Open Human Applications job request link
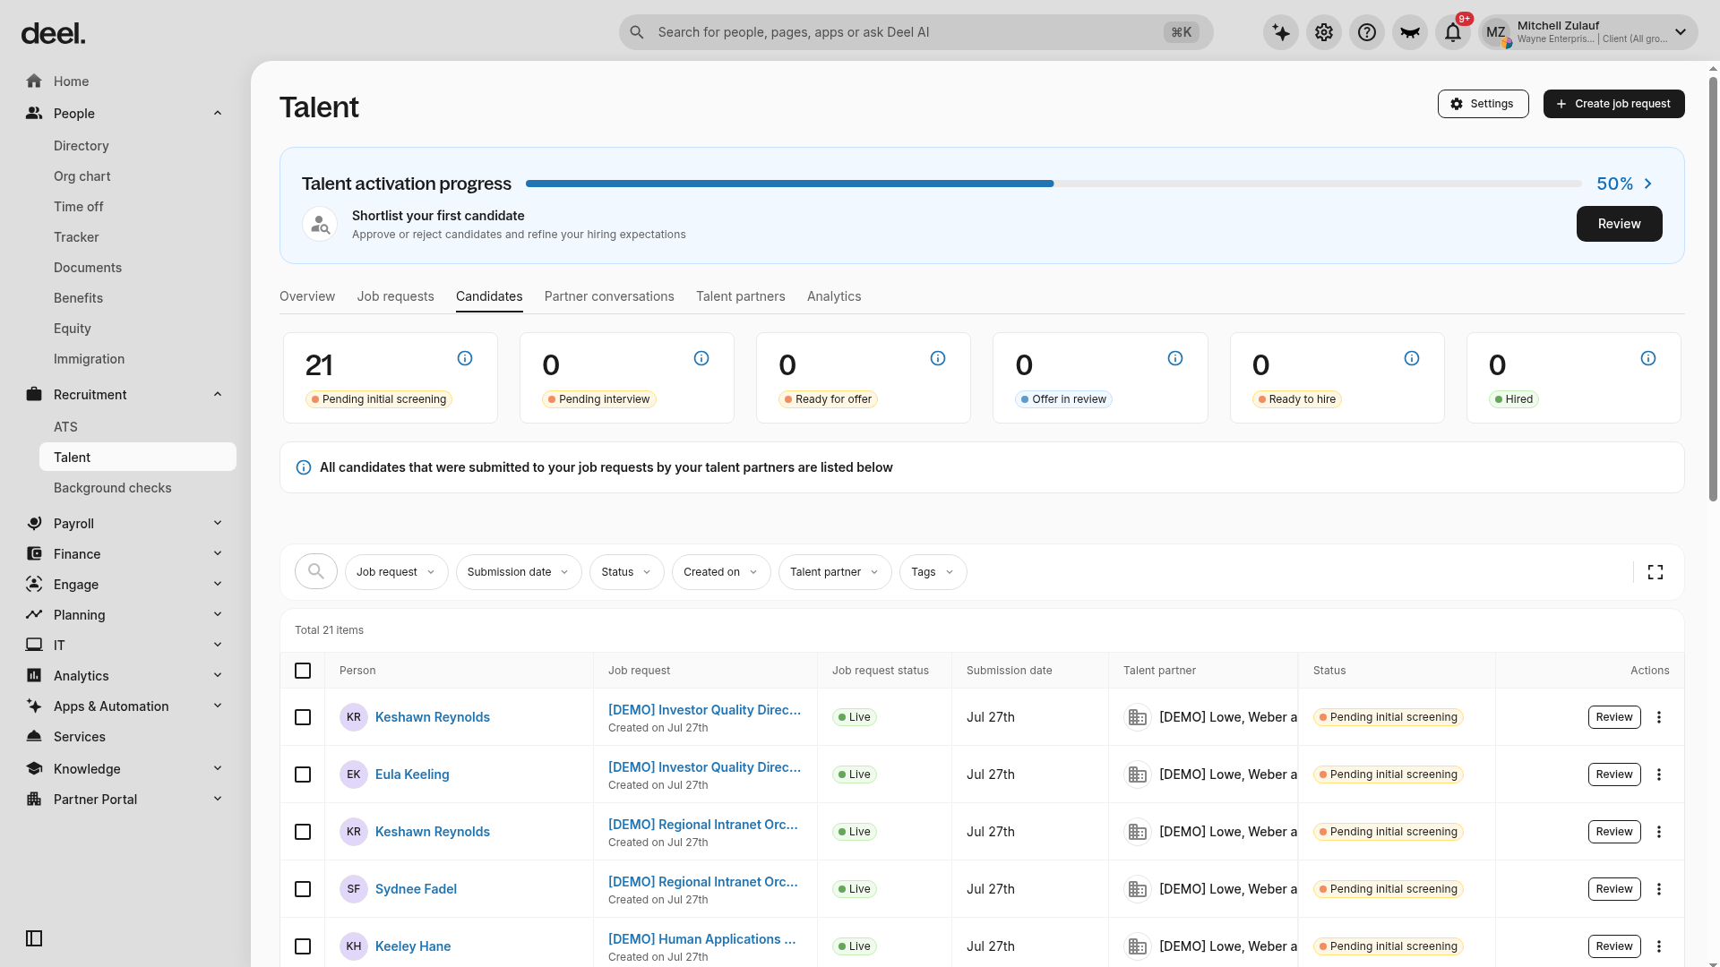 pos(701,939)
